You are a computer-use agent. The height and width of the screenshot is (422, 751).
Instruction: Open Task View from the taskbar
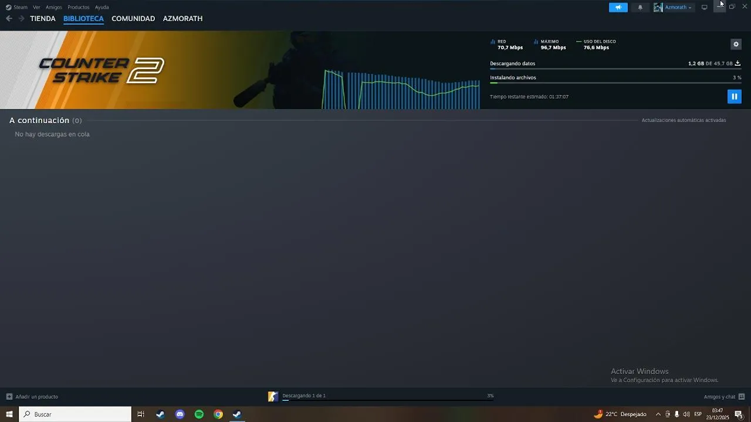click(x=141, y=414)
